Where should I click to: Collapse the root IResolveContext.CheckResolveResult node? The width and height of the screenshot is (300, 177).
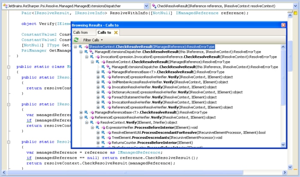[75, 47]
